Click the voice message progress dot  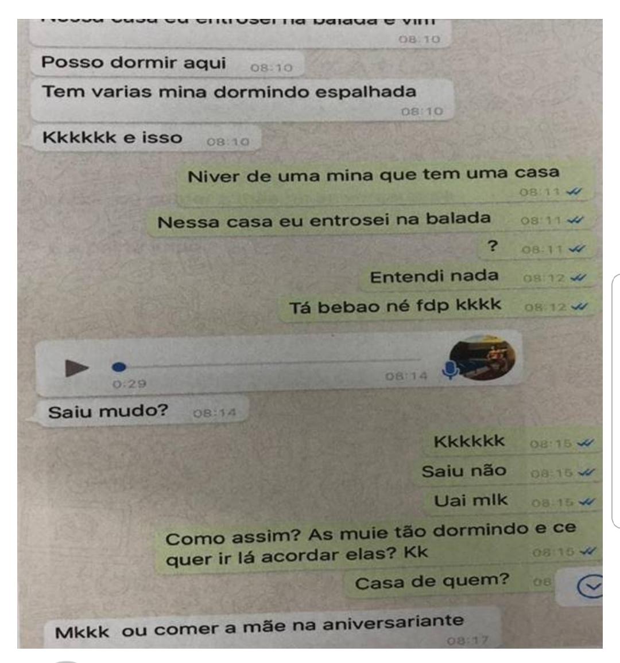click(119, 367)
